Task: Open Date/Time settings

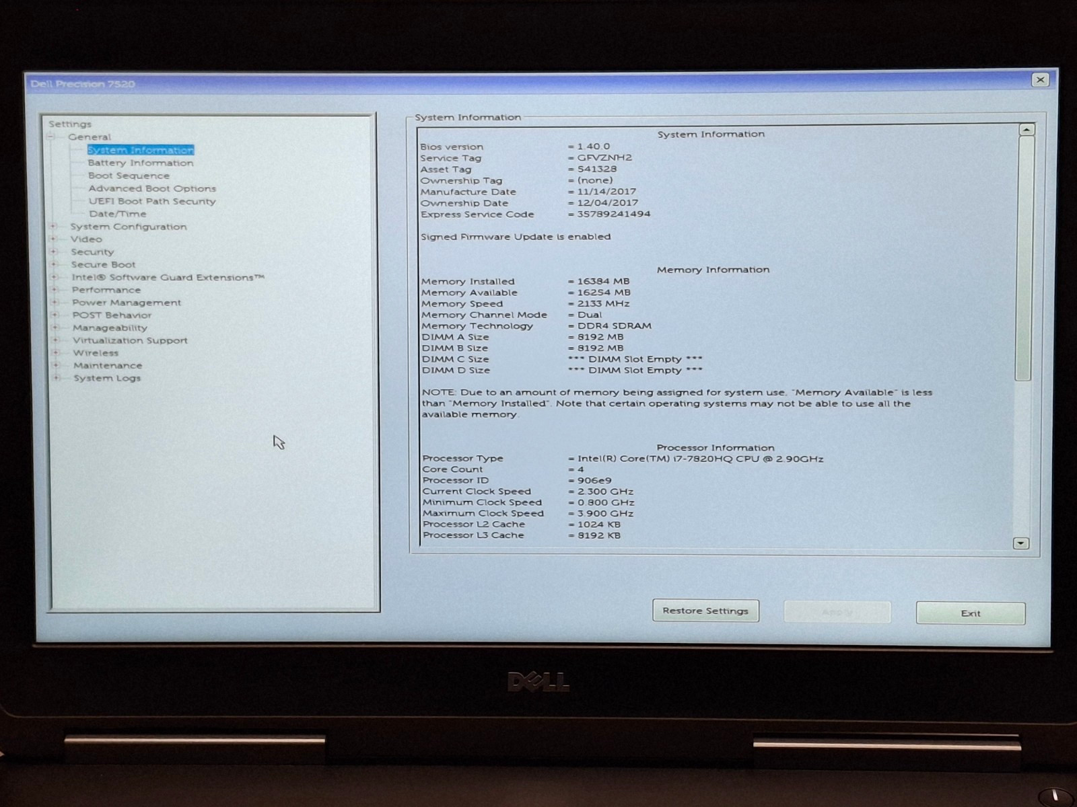Action: [118, 214]
